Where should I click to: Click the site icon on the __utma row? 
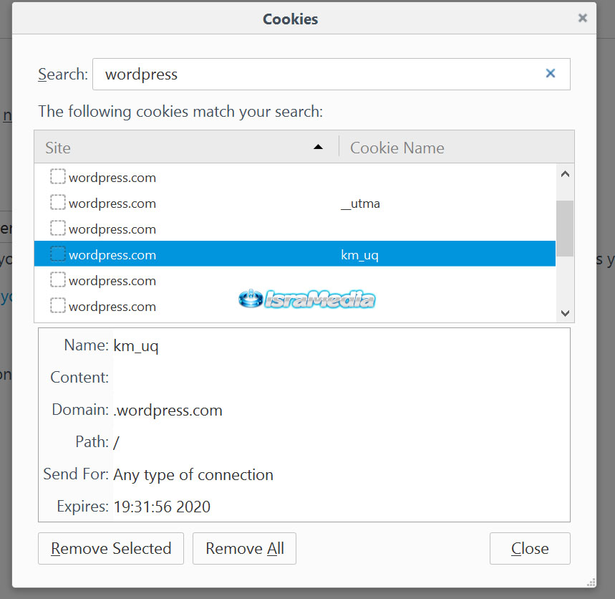58,203
